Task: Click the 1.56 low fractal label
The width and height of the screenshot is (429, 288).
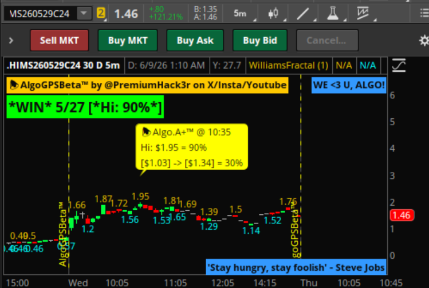Action: pyautogui.click(x=130, y=220)
